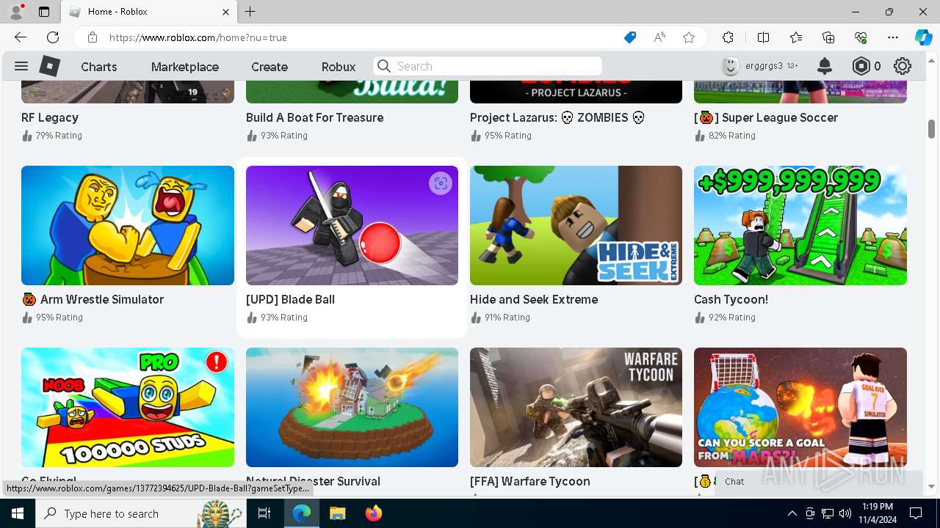Open the Robux balance icon

(x=861, y=66)
